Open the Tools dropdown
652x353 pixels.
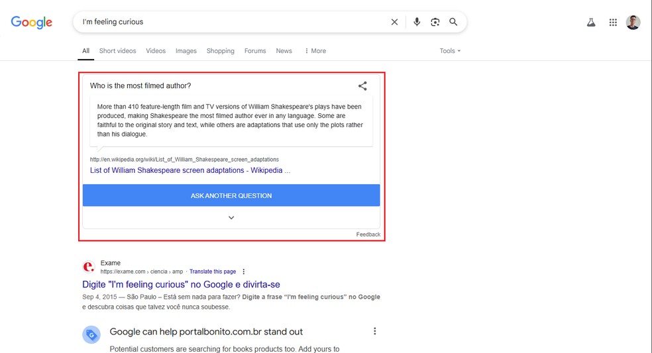click(450, 51)
